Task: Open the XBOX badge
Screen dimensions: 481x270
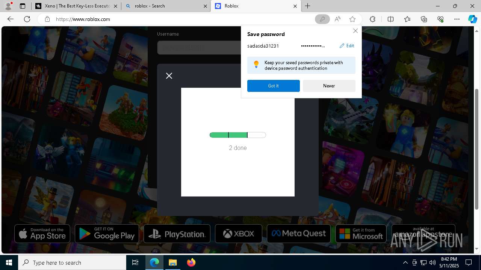Action: tap(239, 234)
